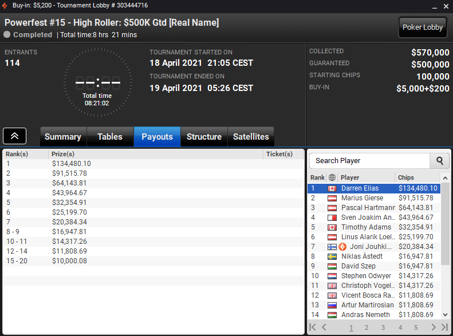
Task: Open the Summary tab
Action: click(x=63, y=137)
